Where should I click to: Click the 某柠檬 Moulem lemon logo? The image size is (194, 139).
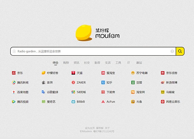[x=98, y=33]
